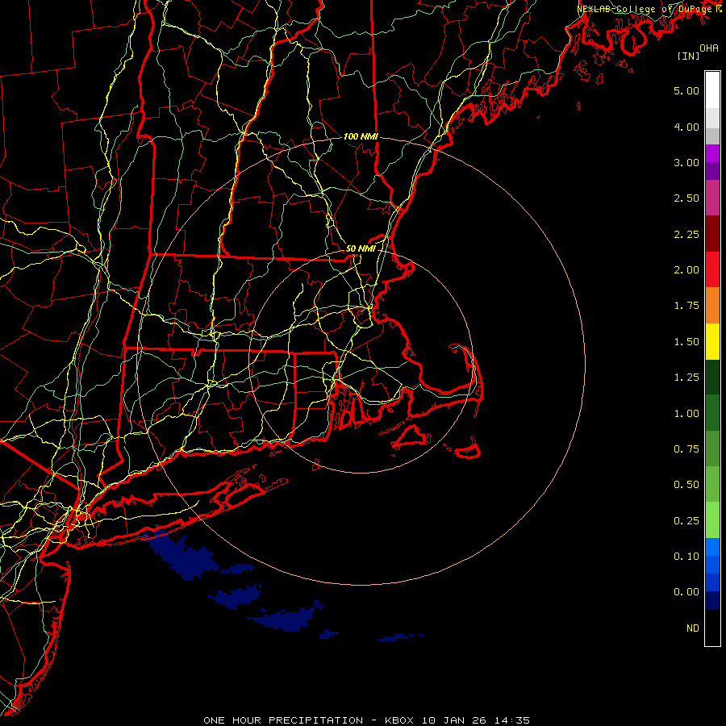Click the 0.25 legend value
This screenshot has height=726, width=726.
tap(686, 521)
